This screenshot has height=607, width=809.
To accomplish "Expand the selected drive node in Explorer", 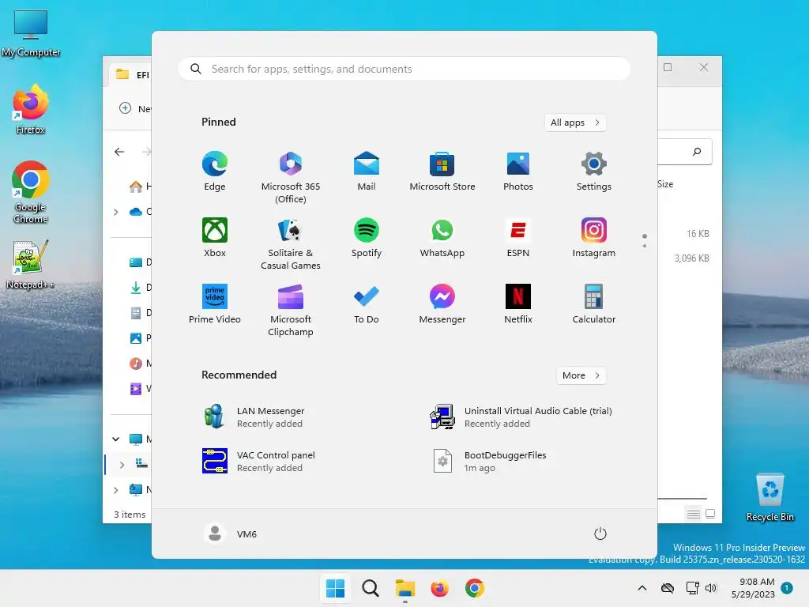I will coord(122,465).
